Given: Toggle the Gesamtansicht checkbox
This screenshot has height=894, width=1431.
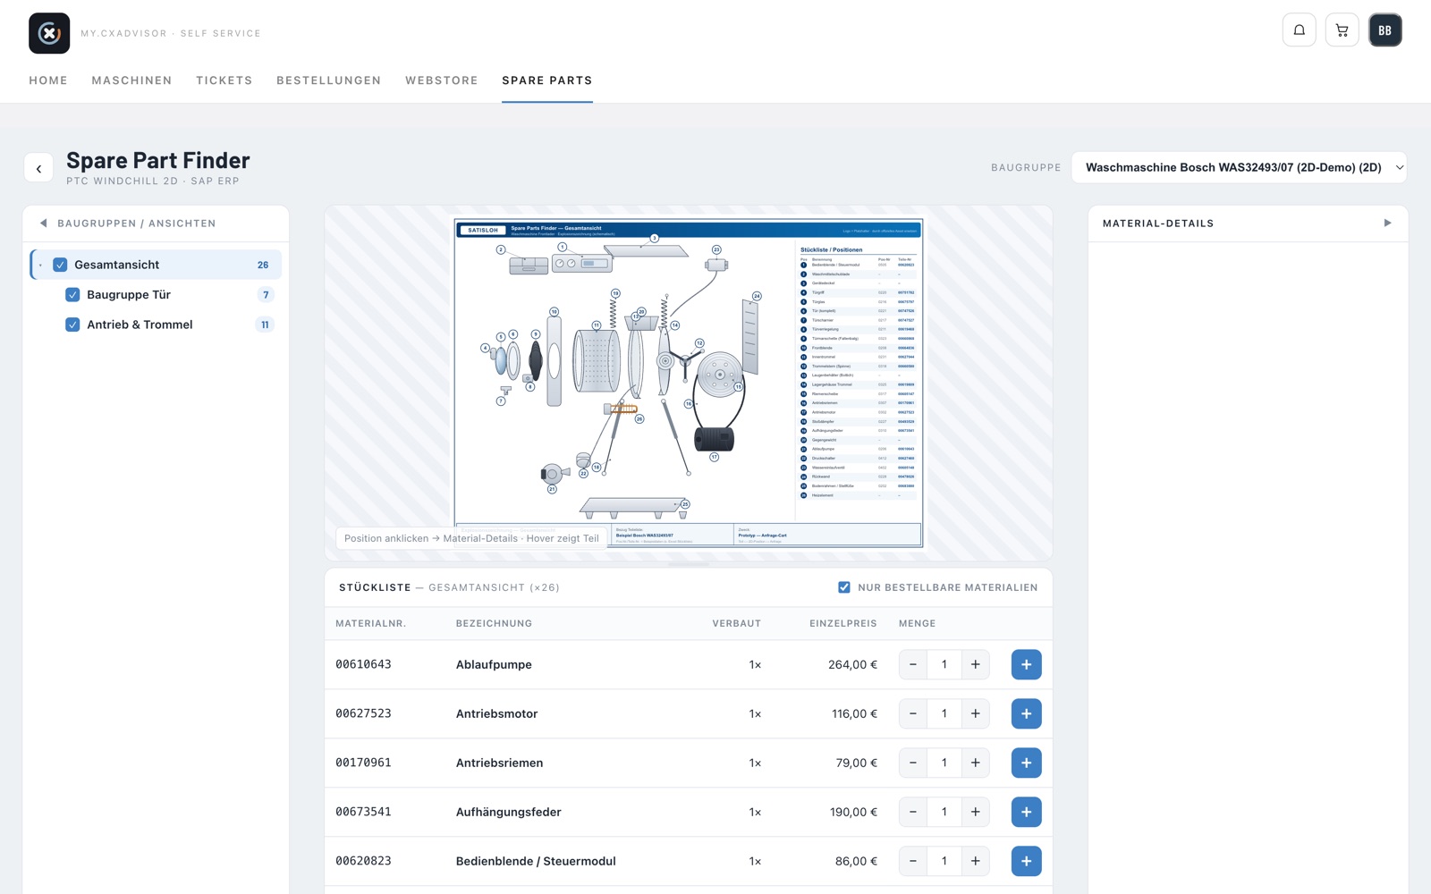Looking at the screenshot, I should [x=60, y=265].
